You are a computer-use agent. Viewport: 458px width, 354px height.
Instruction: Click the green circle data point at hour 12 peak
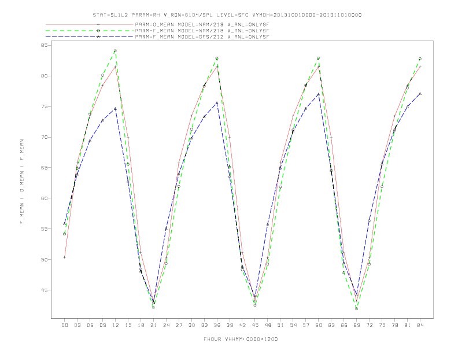pyautogui.click(x=116, y=51)
